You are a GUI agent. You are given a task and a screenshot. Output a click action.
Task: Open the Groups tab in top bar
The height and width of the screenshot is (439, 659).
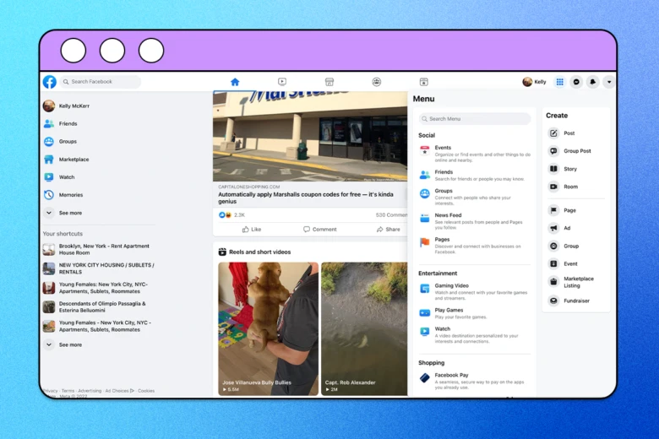[x=377, y=82]
